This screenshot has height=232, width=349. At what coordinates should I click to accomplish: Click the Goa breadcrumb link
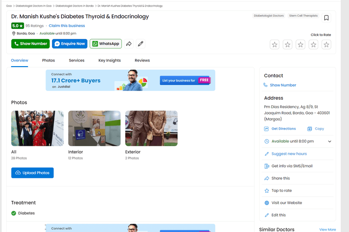click(9, 6)
